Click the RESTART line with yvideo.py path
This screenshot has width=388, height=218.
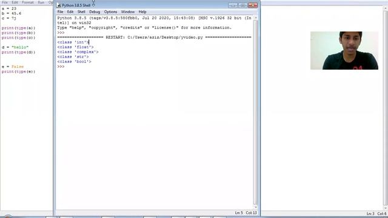click(x=154, y=38)
